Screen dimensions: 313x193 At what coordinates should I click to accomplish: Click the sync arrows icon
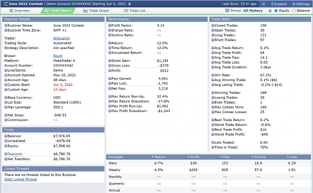(263, 4)
